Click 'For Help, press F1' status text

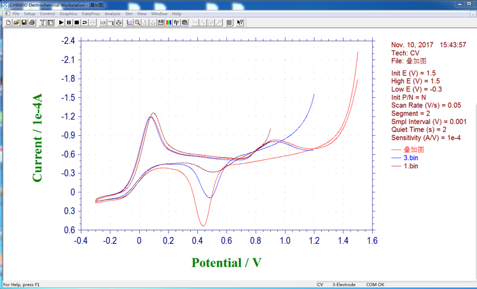[21, 285]
